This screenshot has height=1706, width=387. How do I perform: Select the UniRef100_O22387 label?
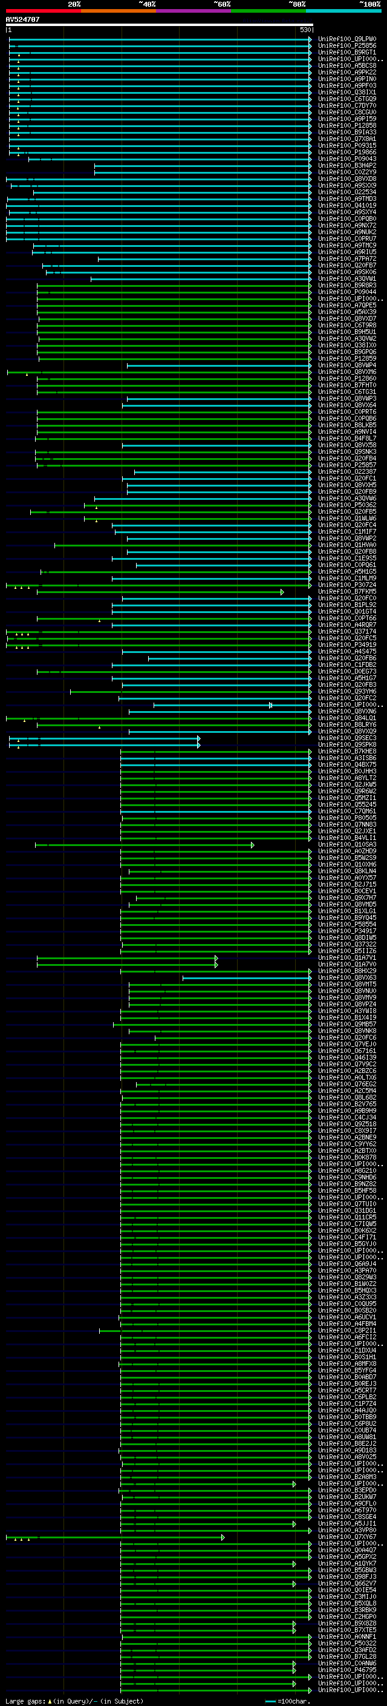346,471
